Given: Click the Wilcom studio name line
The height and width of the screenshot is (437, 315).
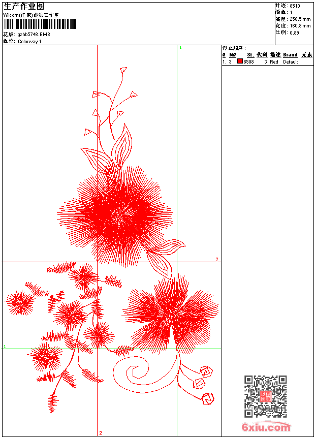Looking at the screenshot, I should (31, 15).
